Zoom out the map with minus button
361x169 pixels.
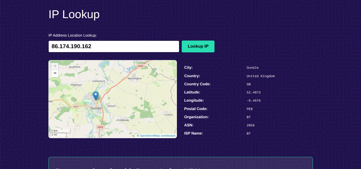55,73
